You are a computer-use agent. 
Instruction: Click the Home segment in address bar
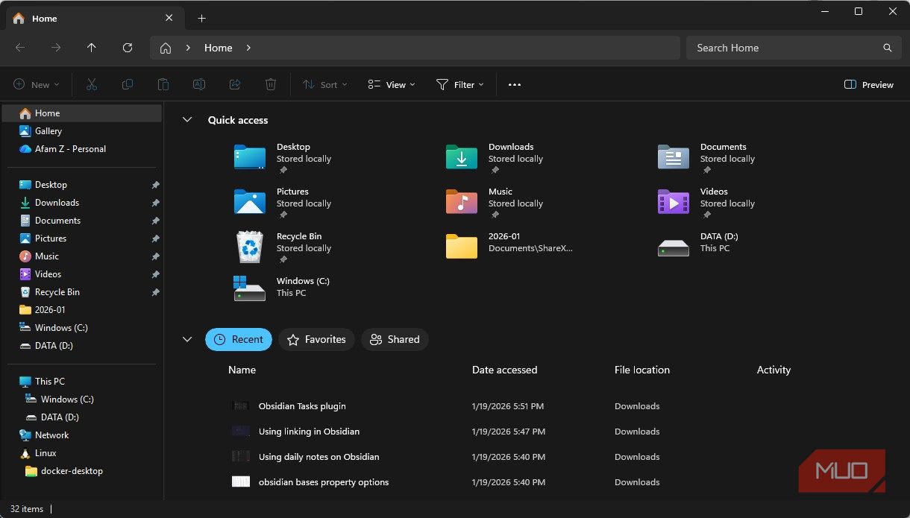(219, 48)
